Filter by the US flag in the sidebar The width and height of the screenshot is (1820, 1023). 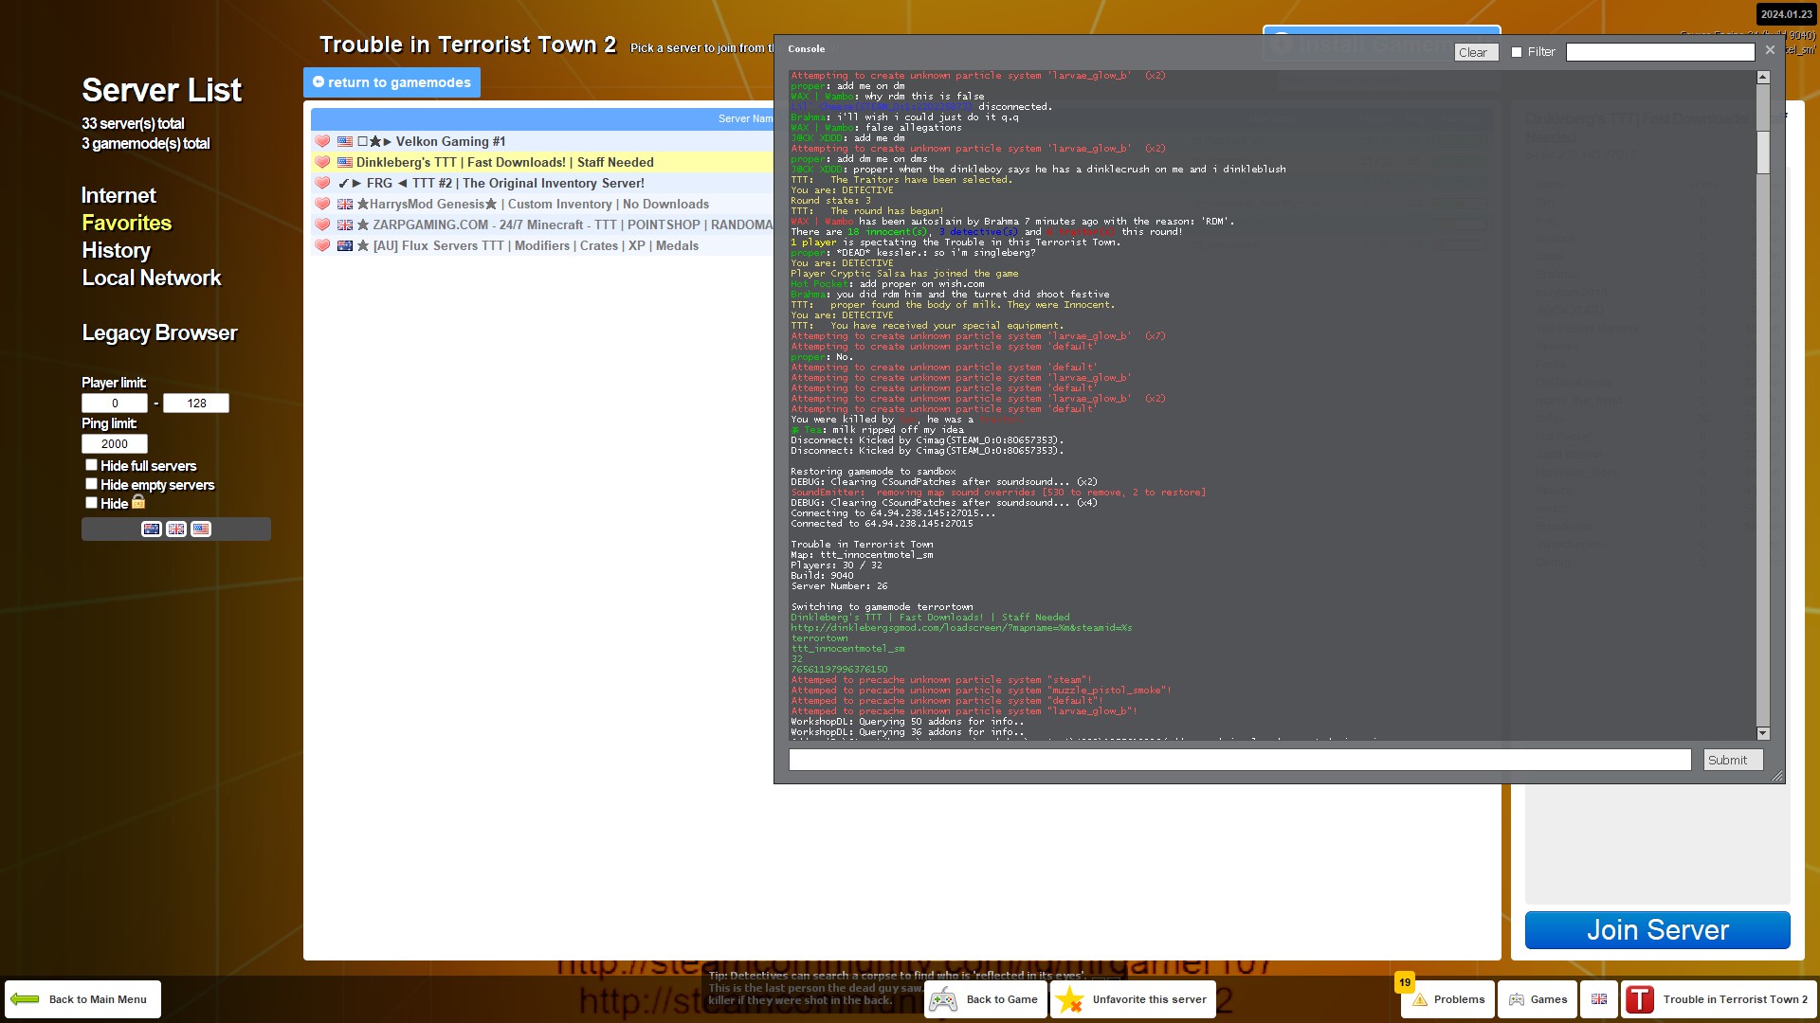[x=201, y=529]
